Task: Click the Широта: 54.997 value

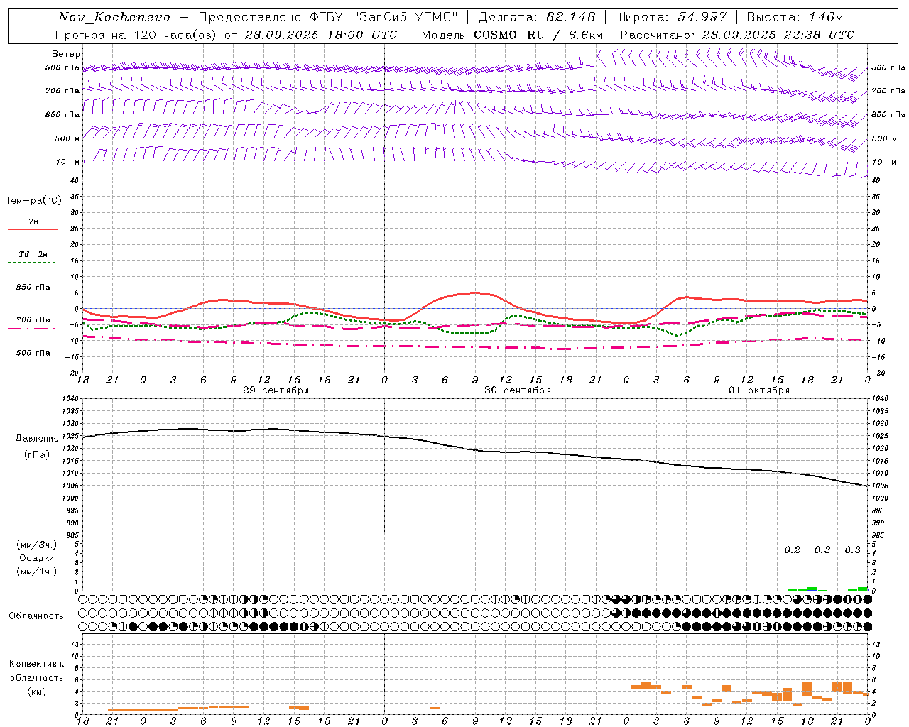Action: click(671, 17)
